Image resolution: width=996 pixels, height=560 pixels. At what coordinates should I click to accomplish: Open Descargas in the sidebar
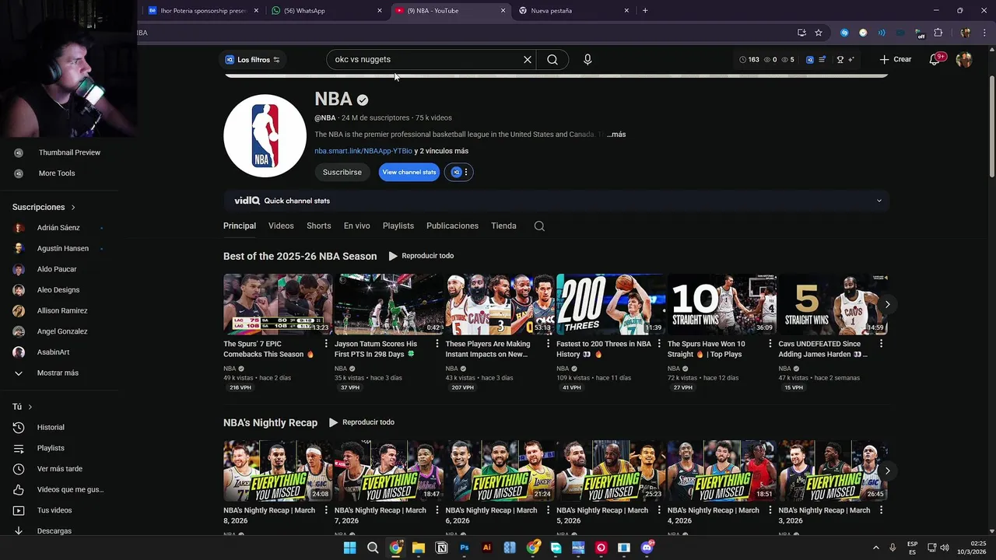[54, 531]
